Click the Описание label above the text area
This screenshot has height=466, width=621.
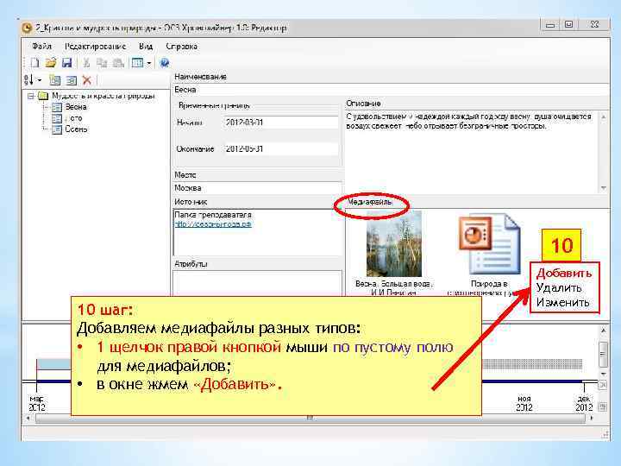(363, 104)
